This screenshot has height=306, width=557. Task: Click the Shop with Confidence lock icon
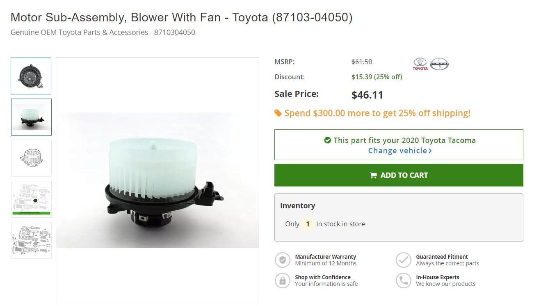pos(282,281)
